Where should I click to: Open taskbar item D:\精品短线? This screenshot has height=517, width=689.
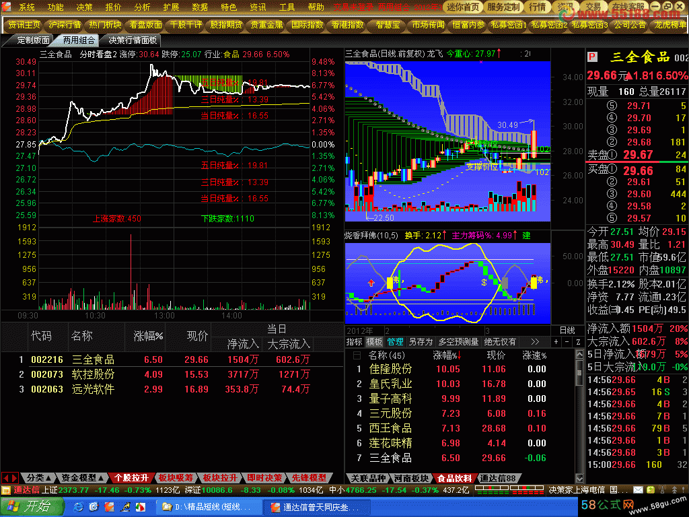click(x=209, y=508)
